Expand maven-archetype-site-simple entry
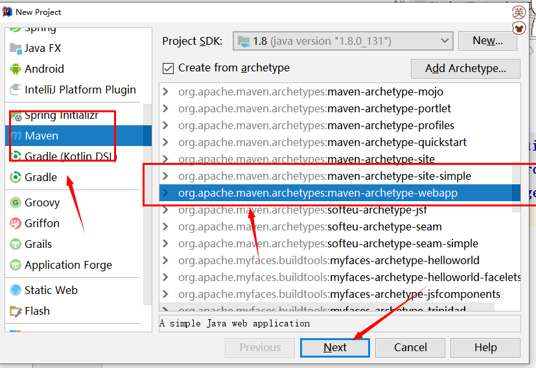Image resolution: width=536 pixels, height=368 pixels. point(166,176)
